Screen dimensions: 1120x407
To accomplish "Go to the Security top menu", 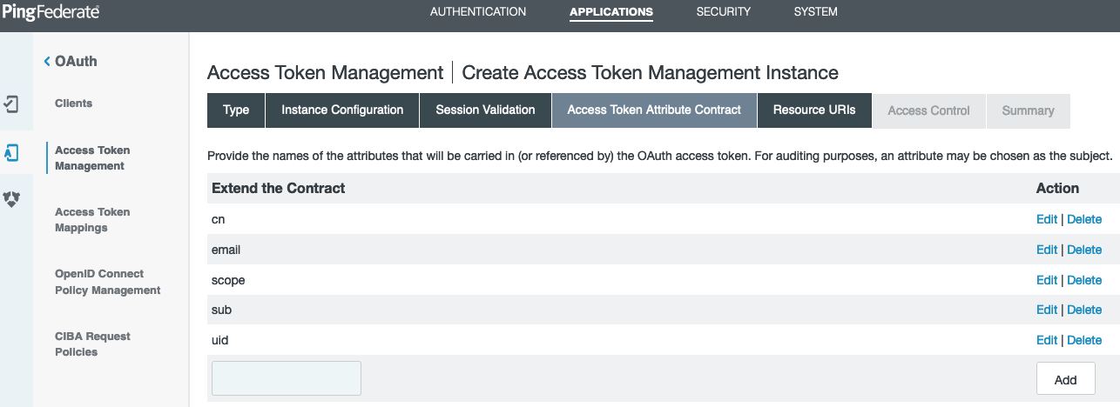I will pyautogui.click(x=723, y=12).
